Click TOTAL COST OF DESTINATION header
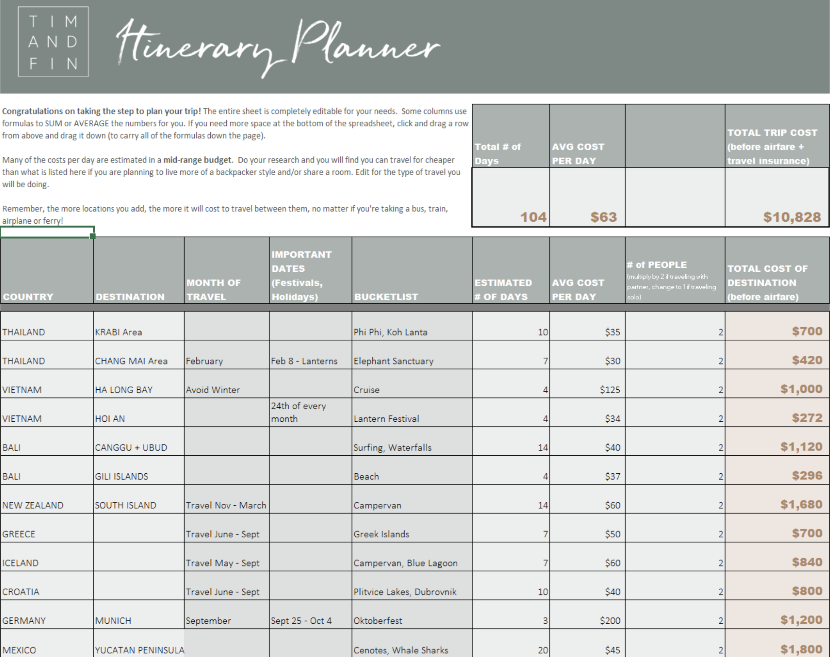Image resolution: width=830 pixels, height=657 pixels. pos(777,270)
